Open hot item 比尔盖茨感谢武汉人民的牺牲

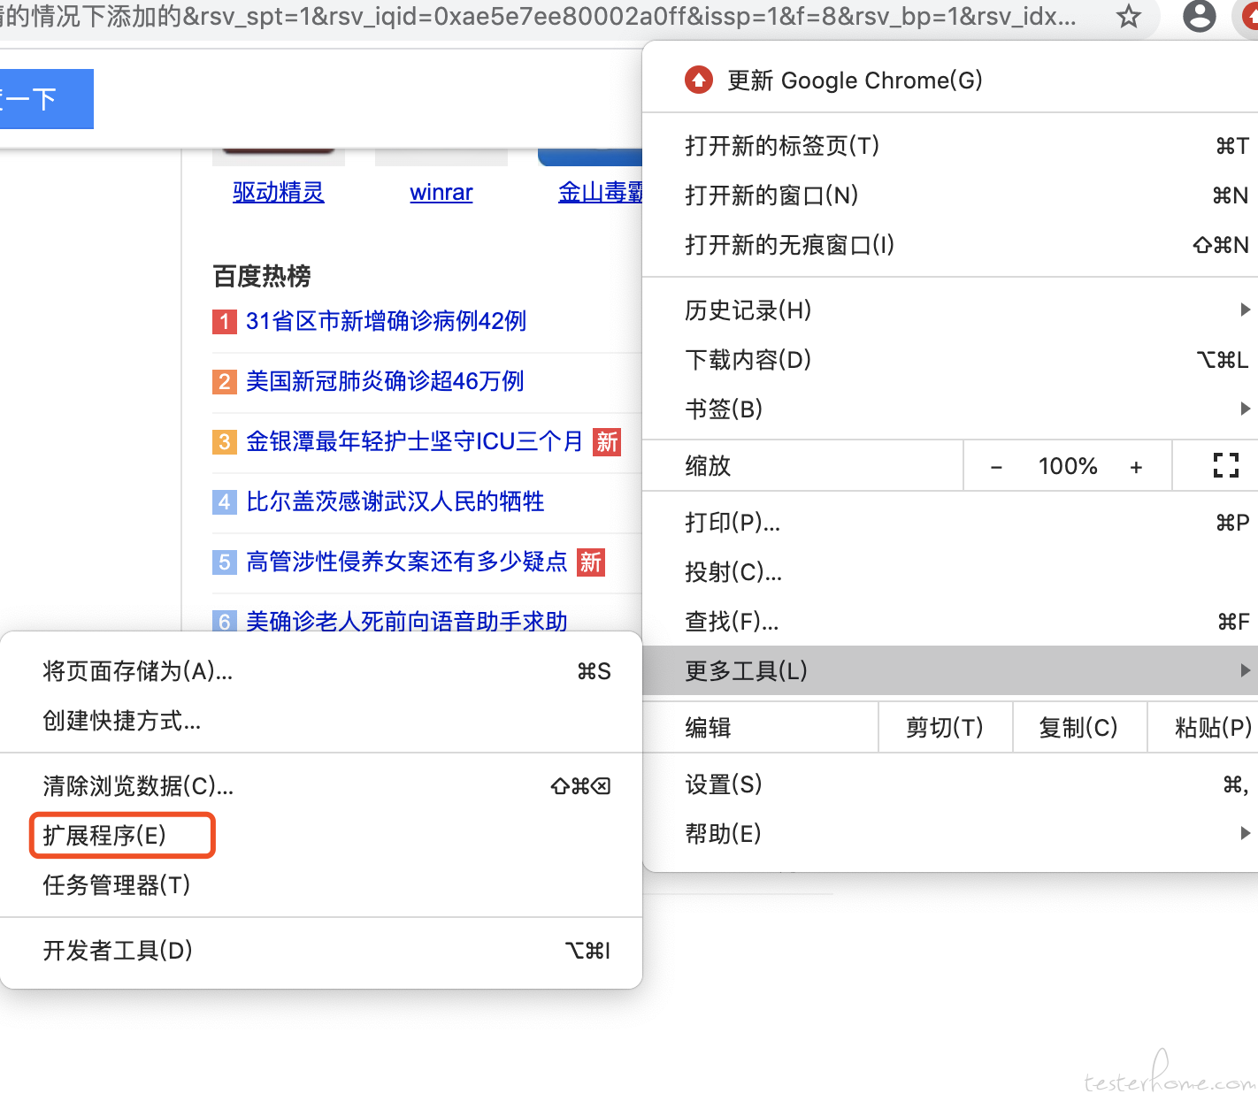[395, 501]
